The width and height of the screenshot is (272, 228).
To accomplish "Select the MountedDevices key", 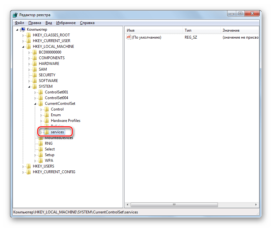I will 59,138.
